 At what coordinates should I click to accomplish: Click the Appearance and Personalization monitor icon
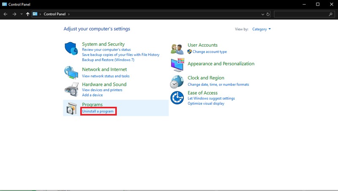point(177,65)
